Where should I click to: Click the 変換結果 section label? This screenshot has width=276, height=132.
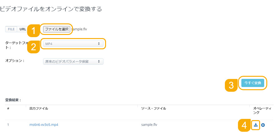pos(13,100)
